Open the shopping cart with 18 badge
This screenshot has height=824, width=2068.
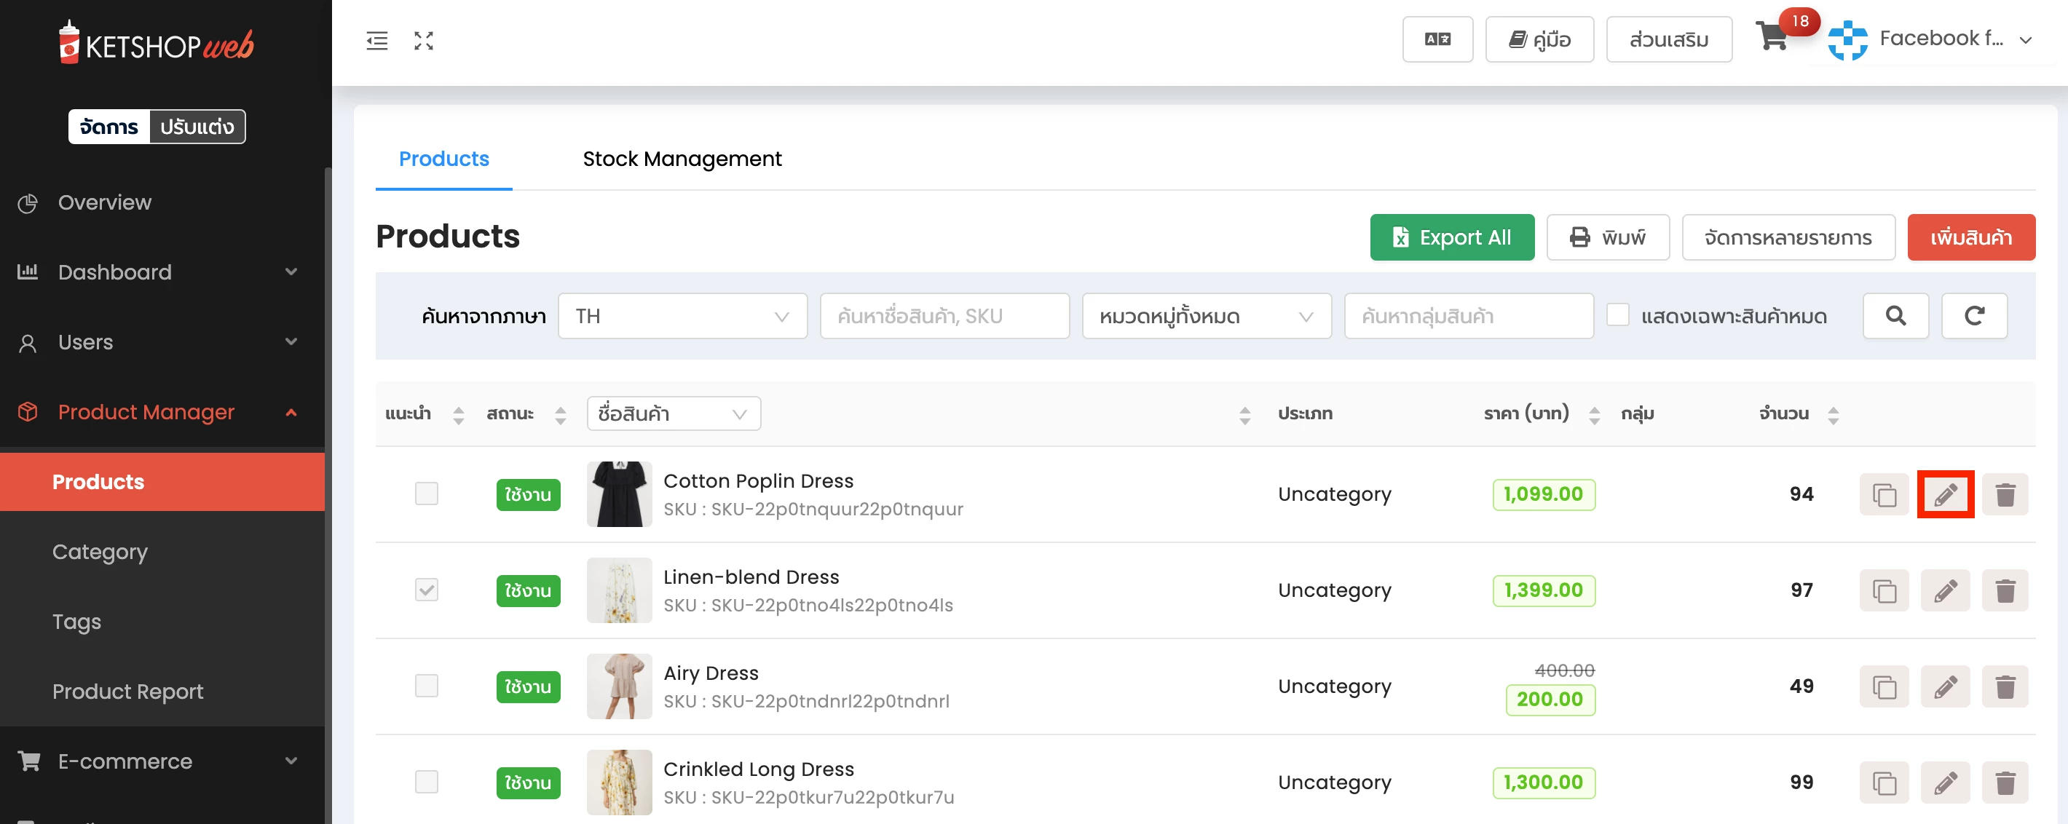tap(1772, 37)
